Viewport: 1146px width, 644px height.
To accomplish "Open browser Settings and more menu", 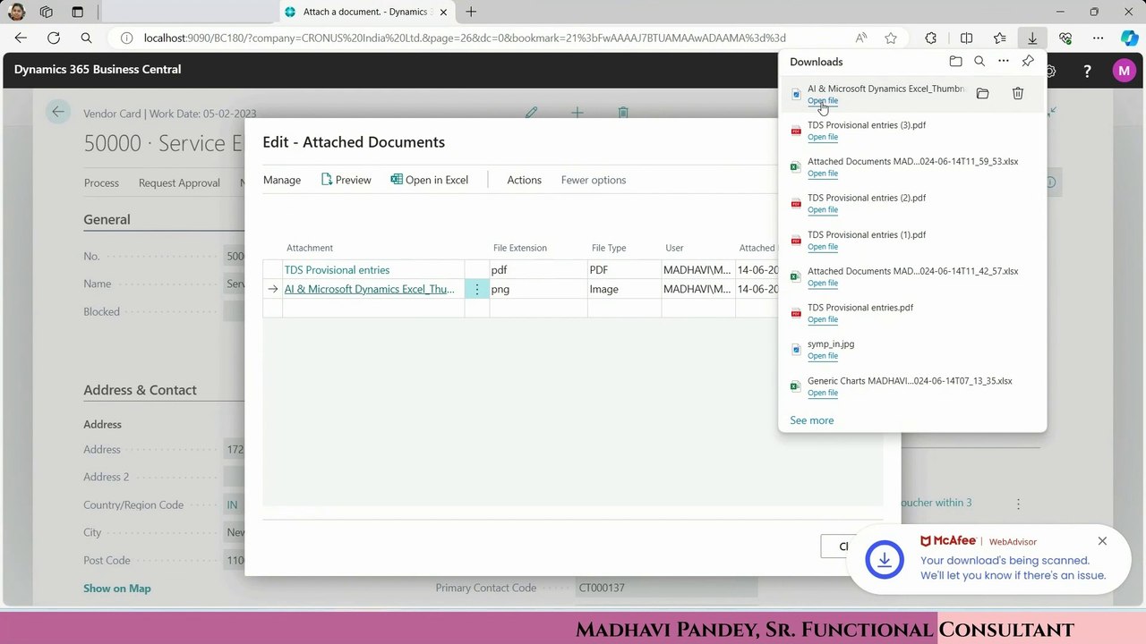I will point(1098,38).
